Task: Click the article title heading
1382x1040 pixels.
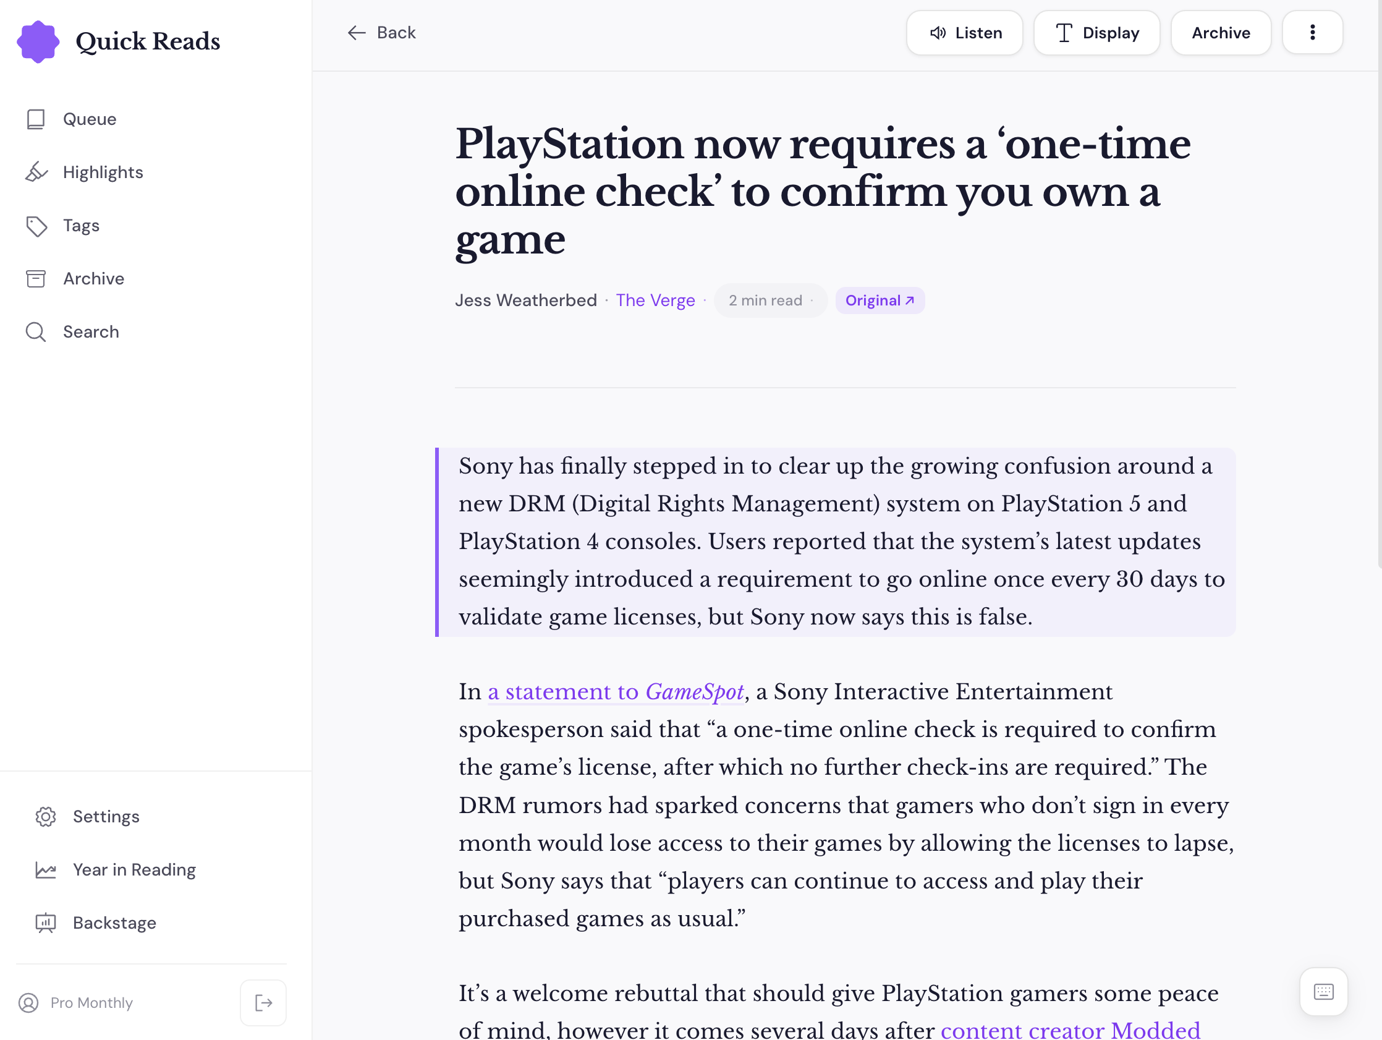Action: click(x=823, y=191)
